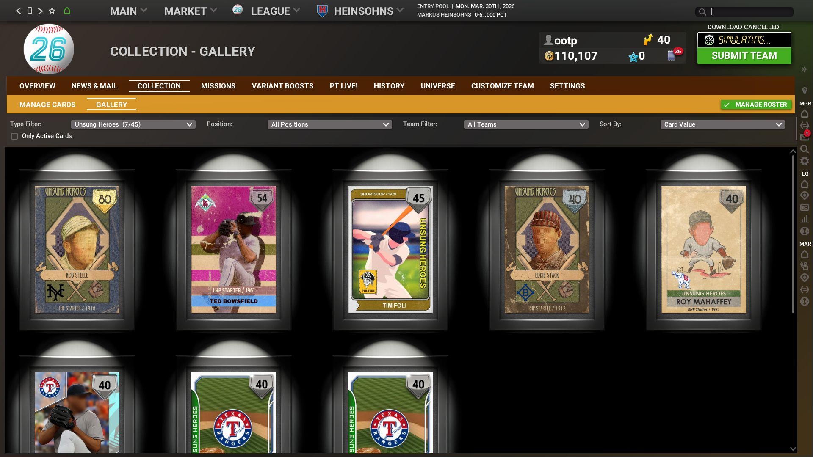Click the MAR baseball icon at sidebar bottom
Viewport: 813px width, 457px height.
coord(805,301)
